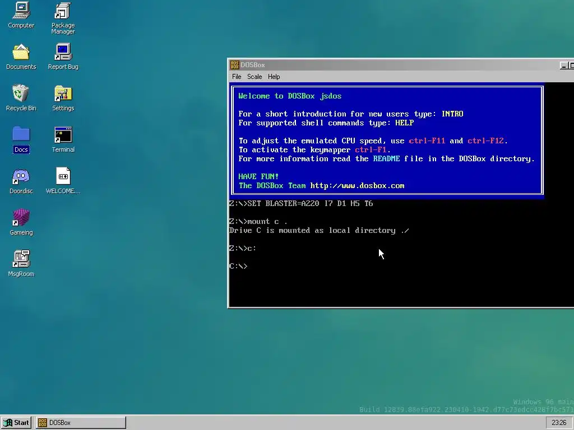Viewport: 574px width, 430px height.
Task: Click the README word in banner
Action: (387, 158)
